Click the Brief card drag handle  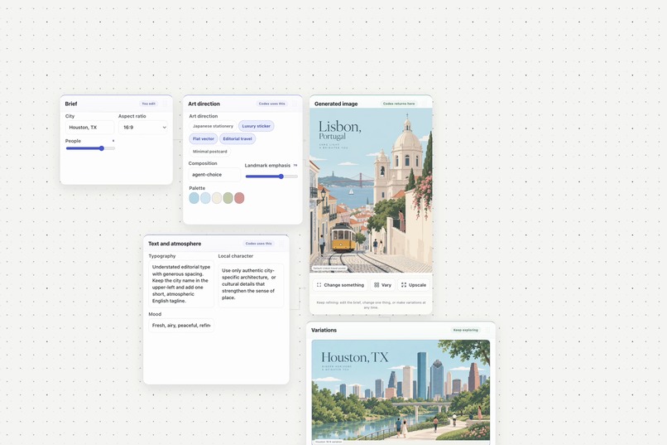165,104
